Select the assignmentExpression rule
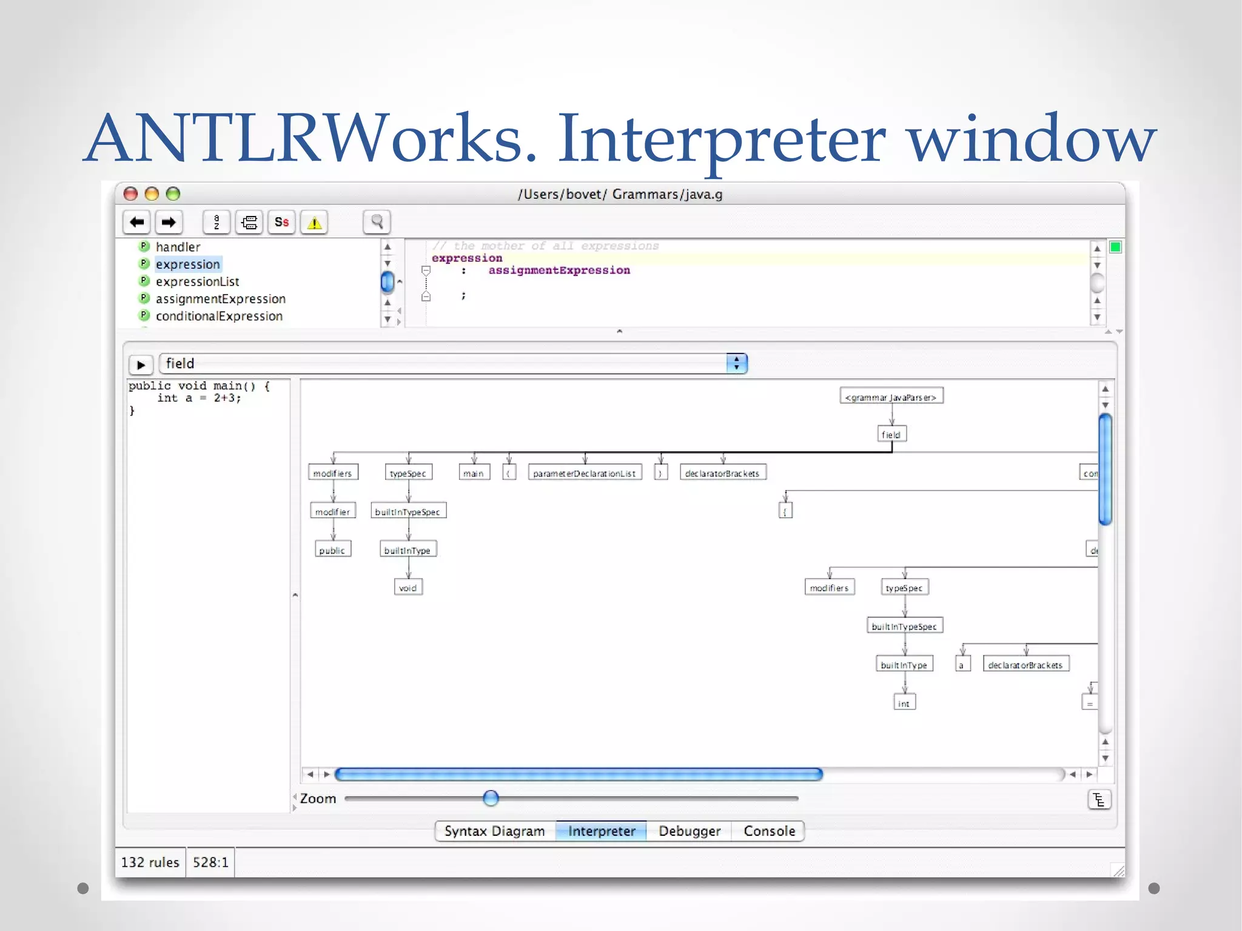This screenshot has height=931, width=1242. [x=220, y=299]
